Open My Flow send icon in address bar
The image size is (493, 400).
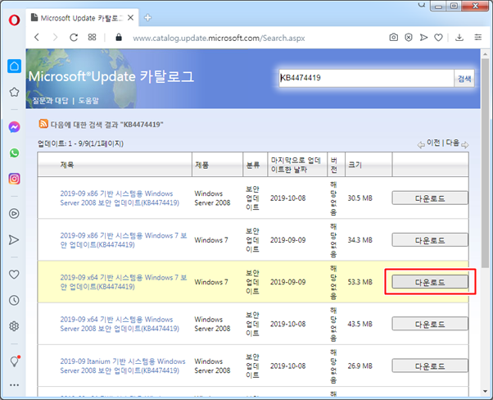(x=423, y=38)
